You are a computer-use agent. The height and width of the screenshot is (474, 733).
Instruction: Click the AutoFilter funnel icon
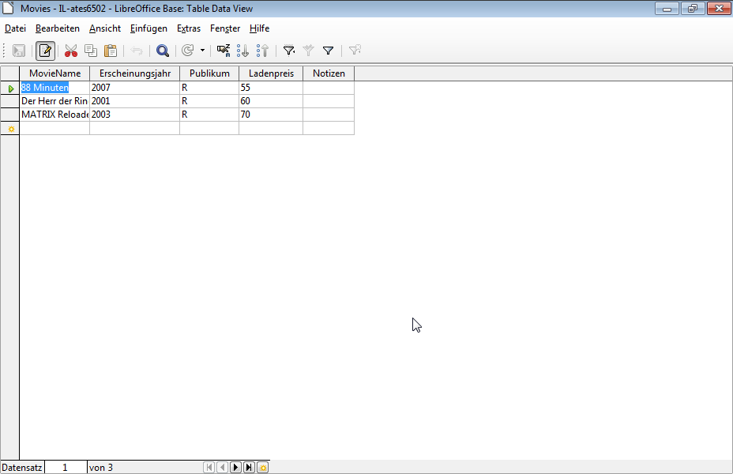289,51
